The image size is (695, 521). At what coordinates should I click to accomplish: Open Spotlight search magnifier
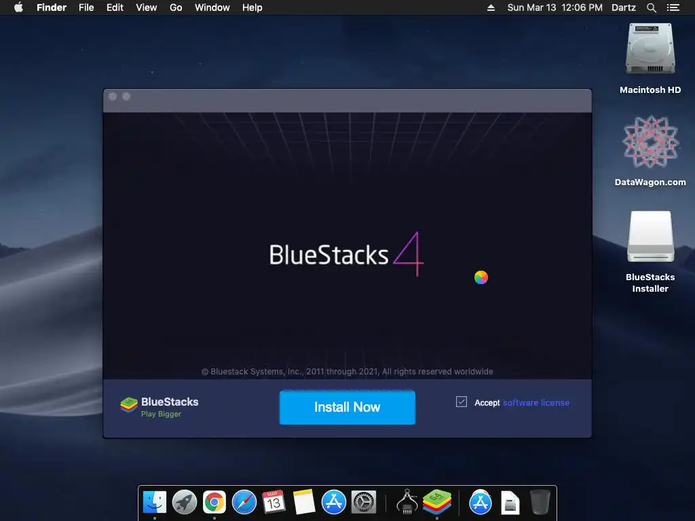point(651,7)
